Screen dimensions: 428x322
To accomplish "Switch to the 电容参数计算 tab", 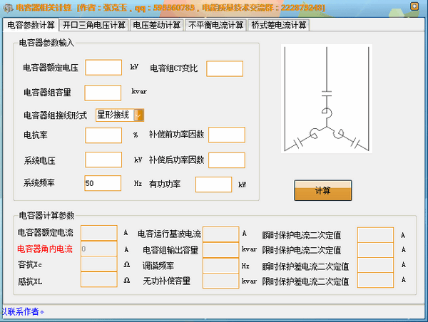I will (x=31, y=25).
